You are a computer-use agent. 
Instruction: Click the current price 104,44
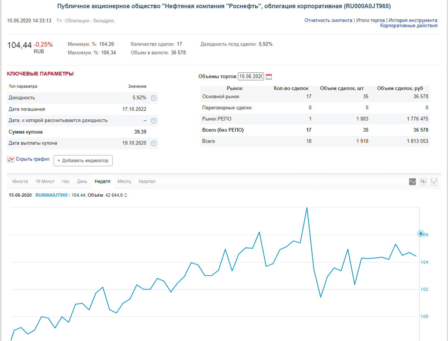coord(20,45)
